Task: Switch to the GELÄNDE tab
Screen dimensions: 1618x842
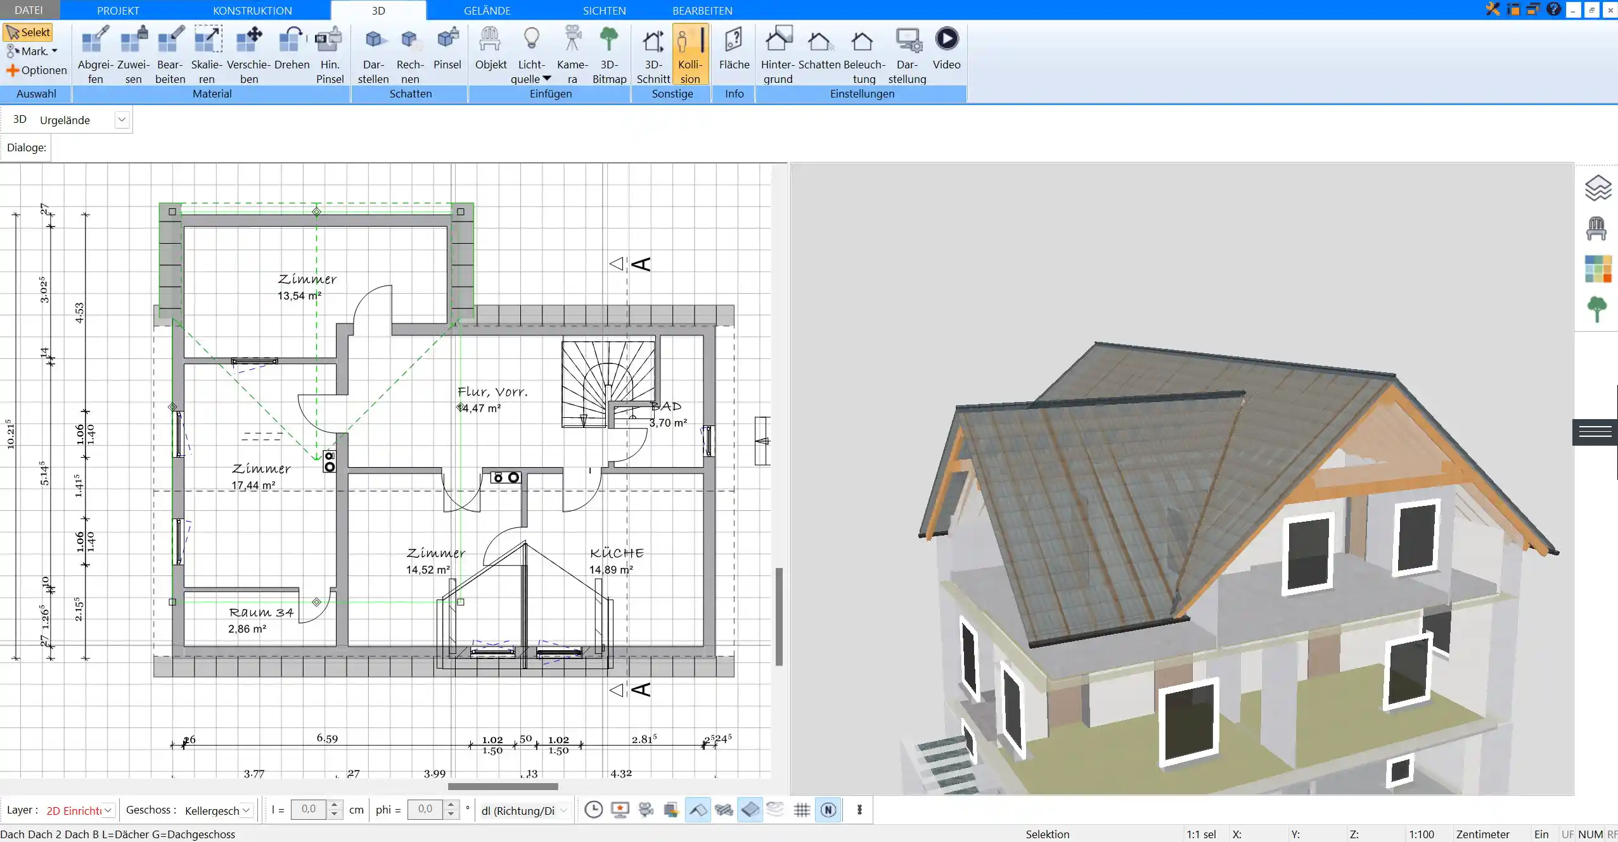Action: click(x=487, y=10)
